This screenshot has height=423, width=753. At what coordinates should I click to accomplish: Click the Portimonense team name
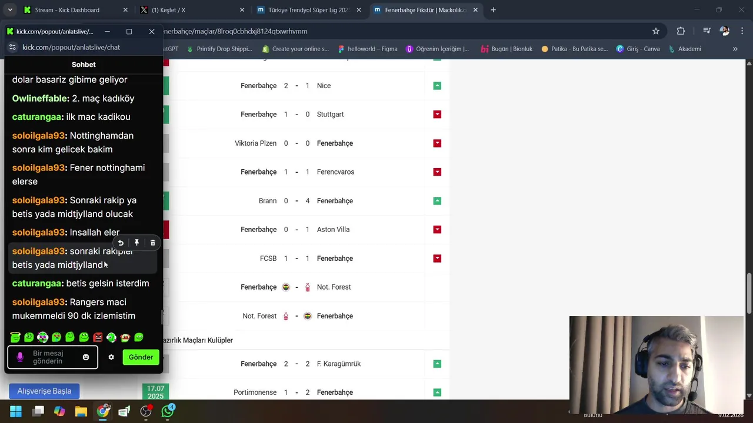tap(255, 392)
